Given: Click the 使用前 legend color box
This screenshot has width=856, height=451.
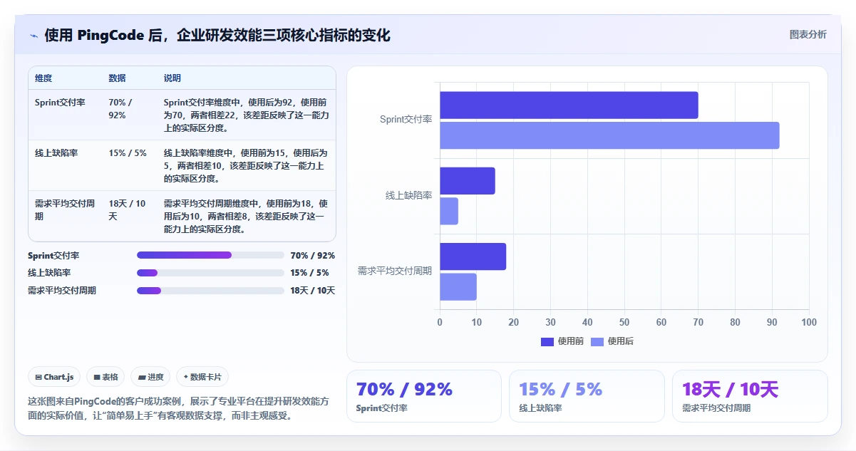Looking at the screenshot, I should 547,341.
